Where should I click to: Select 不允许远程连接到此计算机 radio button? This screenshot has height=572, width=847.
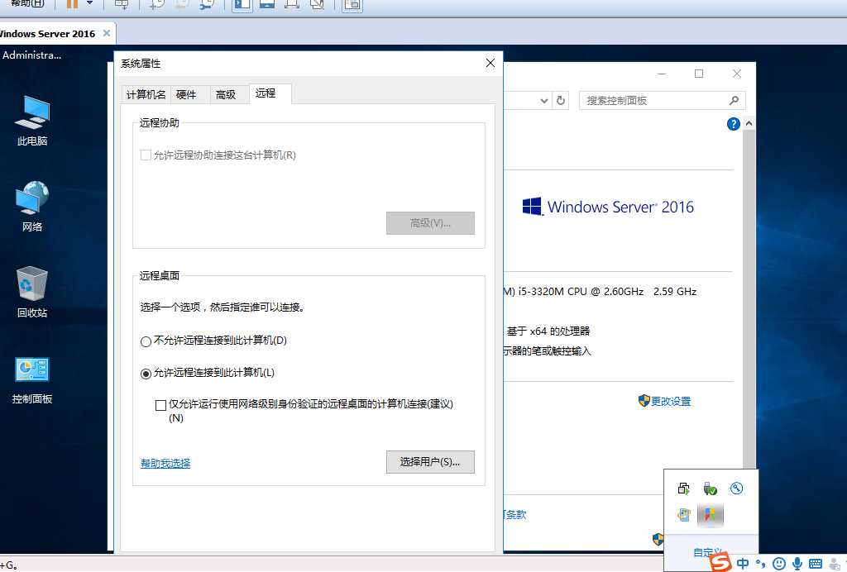[146, 341]
